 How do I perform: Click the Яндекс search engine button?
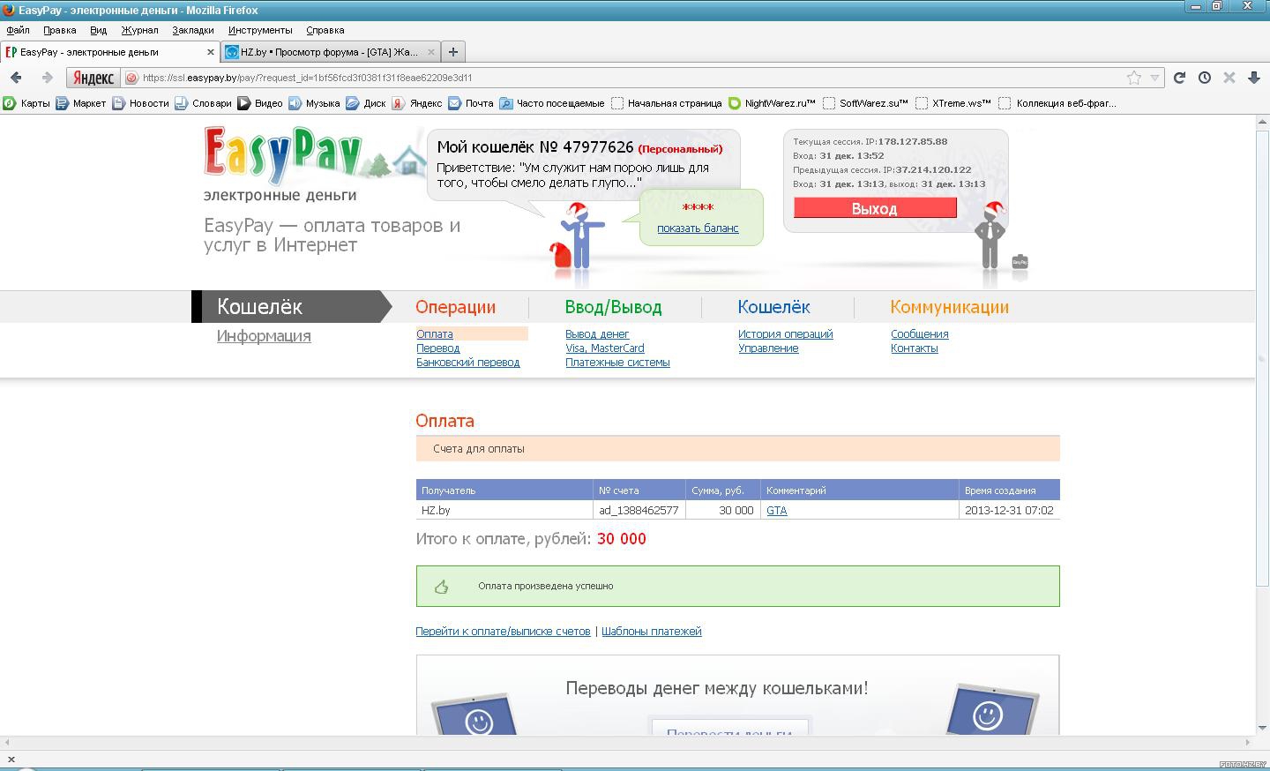93,78
